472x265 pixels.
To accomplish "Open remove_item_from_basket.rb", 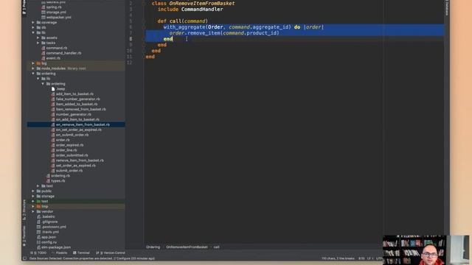I will click(80, 160).
